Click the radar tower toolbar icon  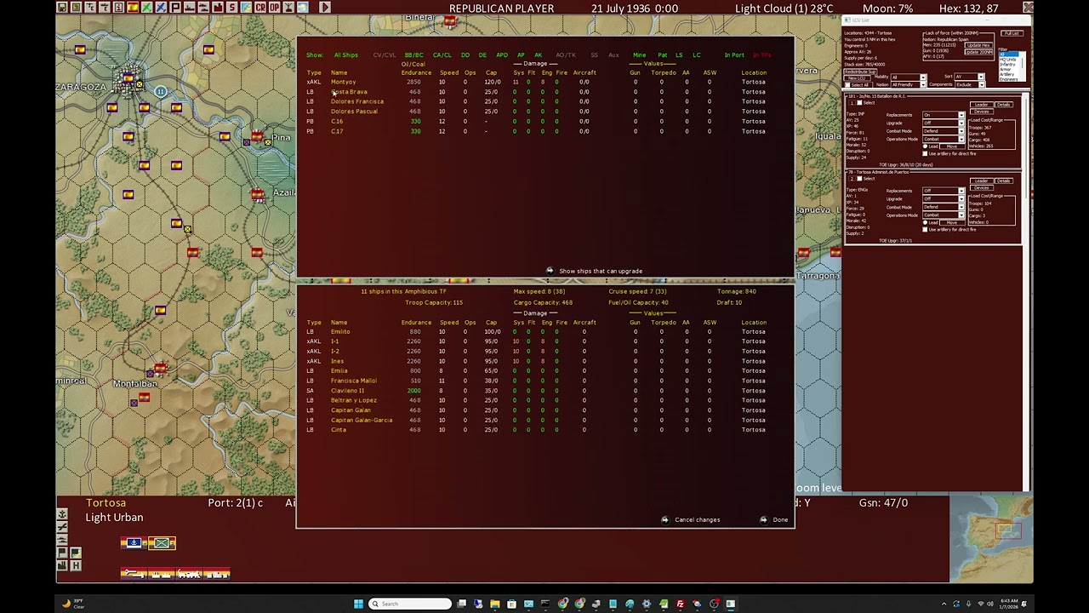(288, 7)
